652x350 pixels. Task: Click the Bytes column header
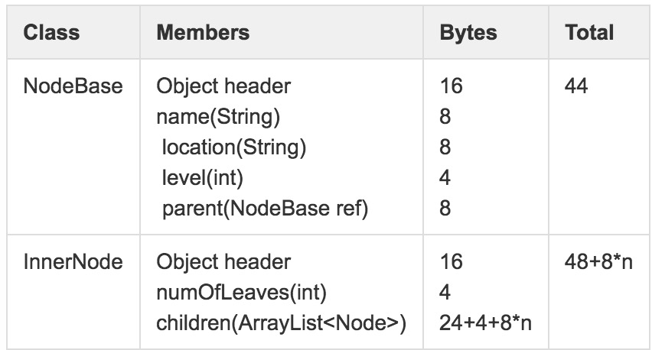click(x=468, y=33)
